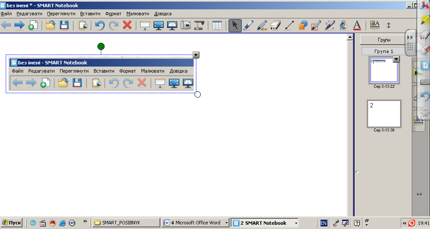
Task: Click floating toolbar undo arrow
Action: pyautogui.click(x=425, y=96)
